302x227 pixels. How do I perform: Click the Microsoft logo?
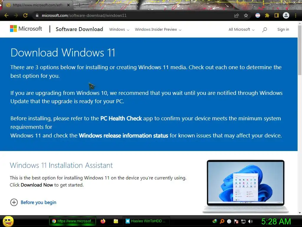(26, 29)
